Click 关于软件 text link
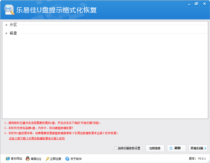 coord(76,158)
